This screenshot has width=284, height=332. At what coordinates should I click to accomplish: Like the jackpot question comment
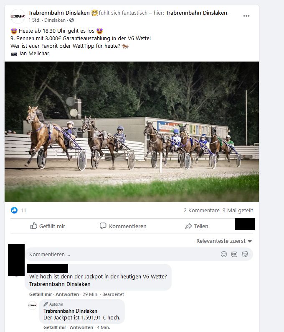click(41, 294)
